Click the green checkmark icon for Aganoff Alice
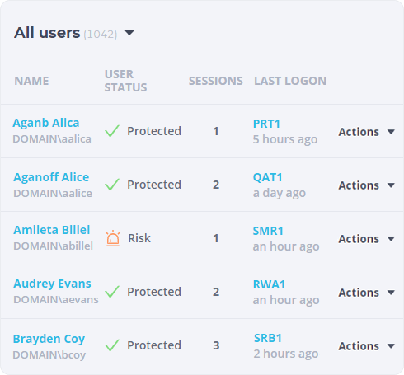The image size is (404, 375). point(112,185)
